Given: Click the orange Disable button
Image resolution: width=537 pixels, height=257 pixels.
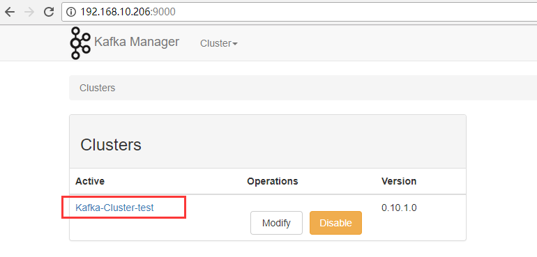Looking at the screenshot, I should [335, 223].
